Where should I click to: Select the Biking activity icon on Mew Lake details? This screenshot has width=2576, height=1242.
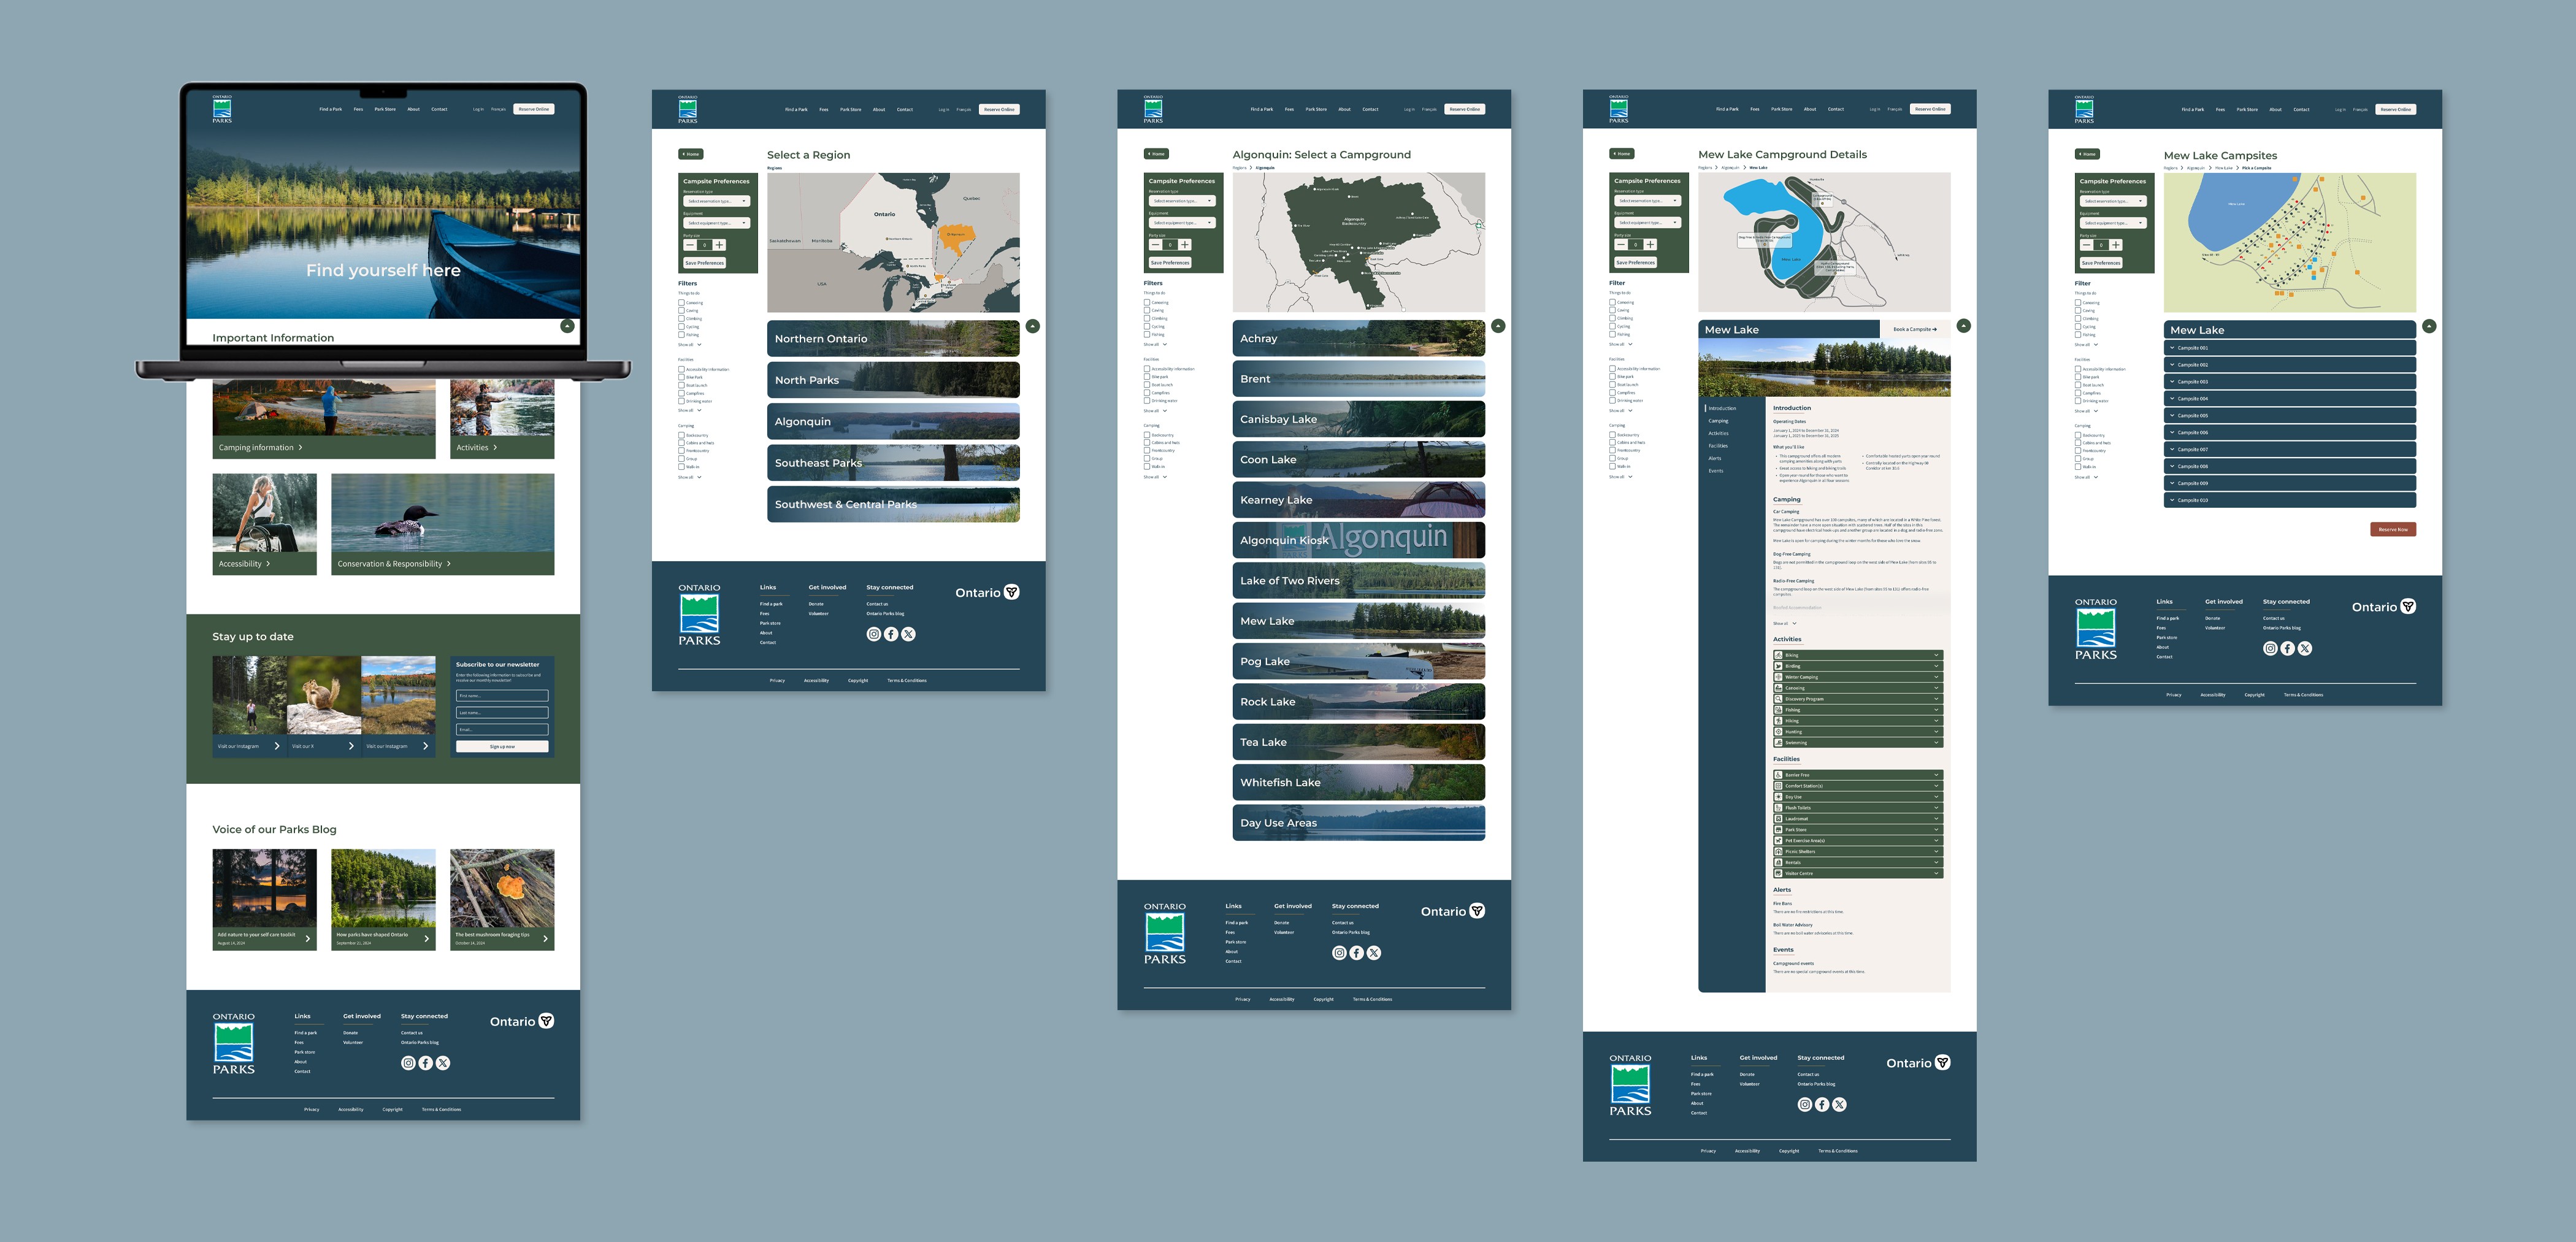click(1778, 655)
